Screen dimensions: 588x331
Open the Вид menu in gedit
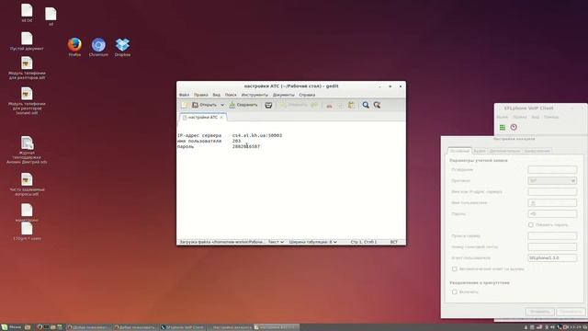217,95
